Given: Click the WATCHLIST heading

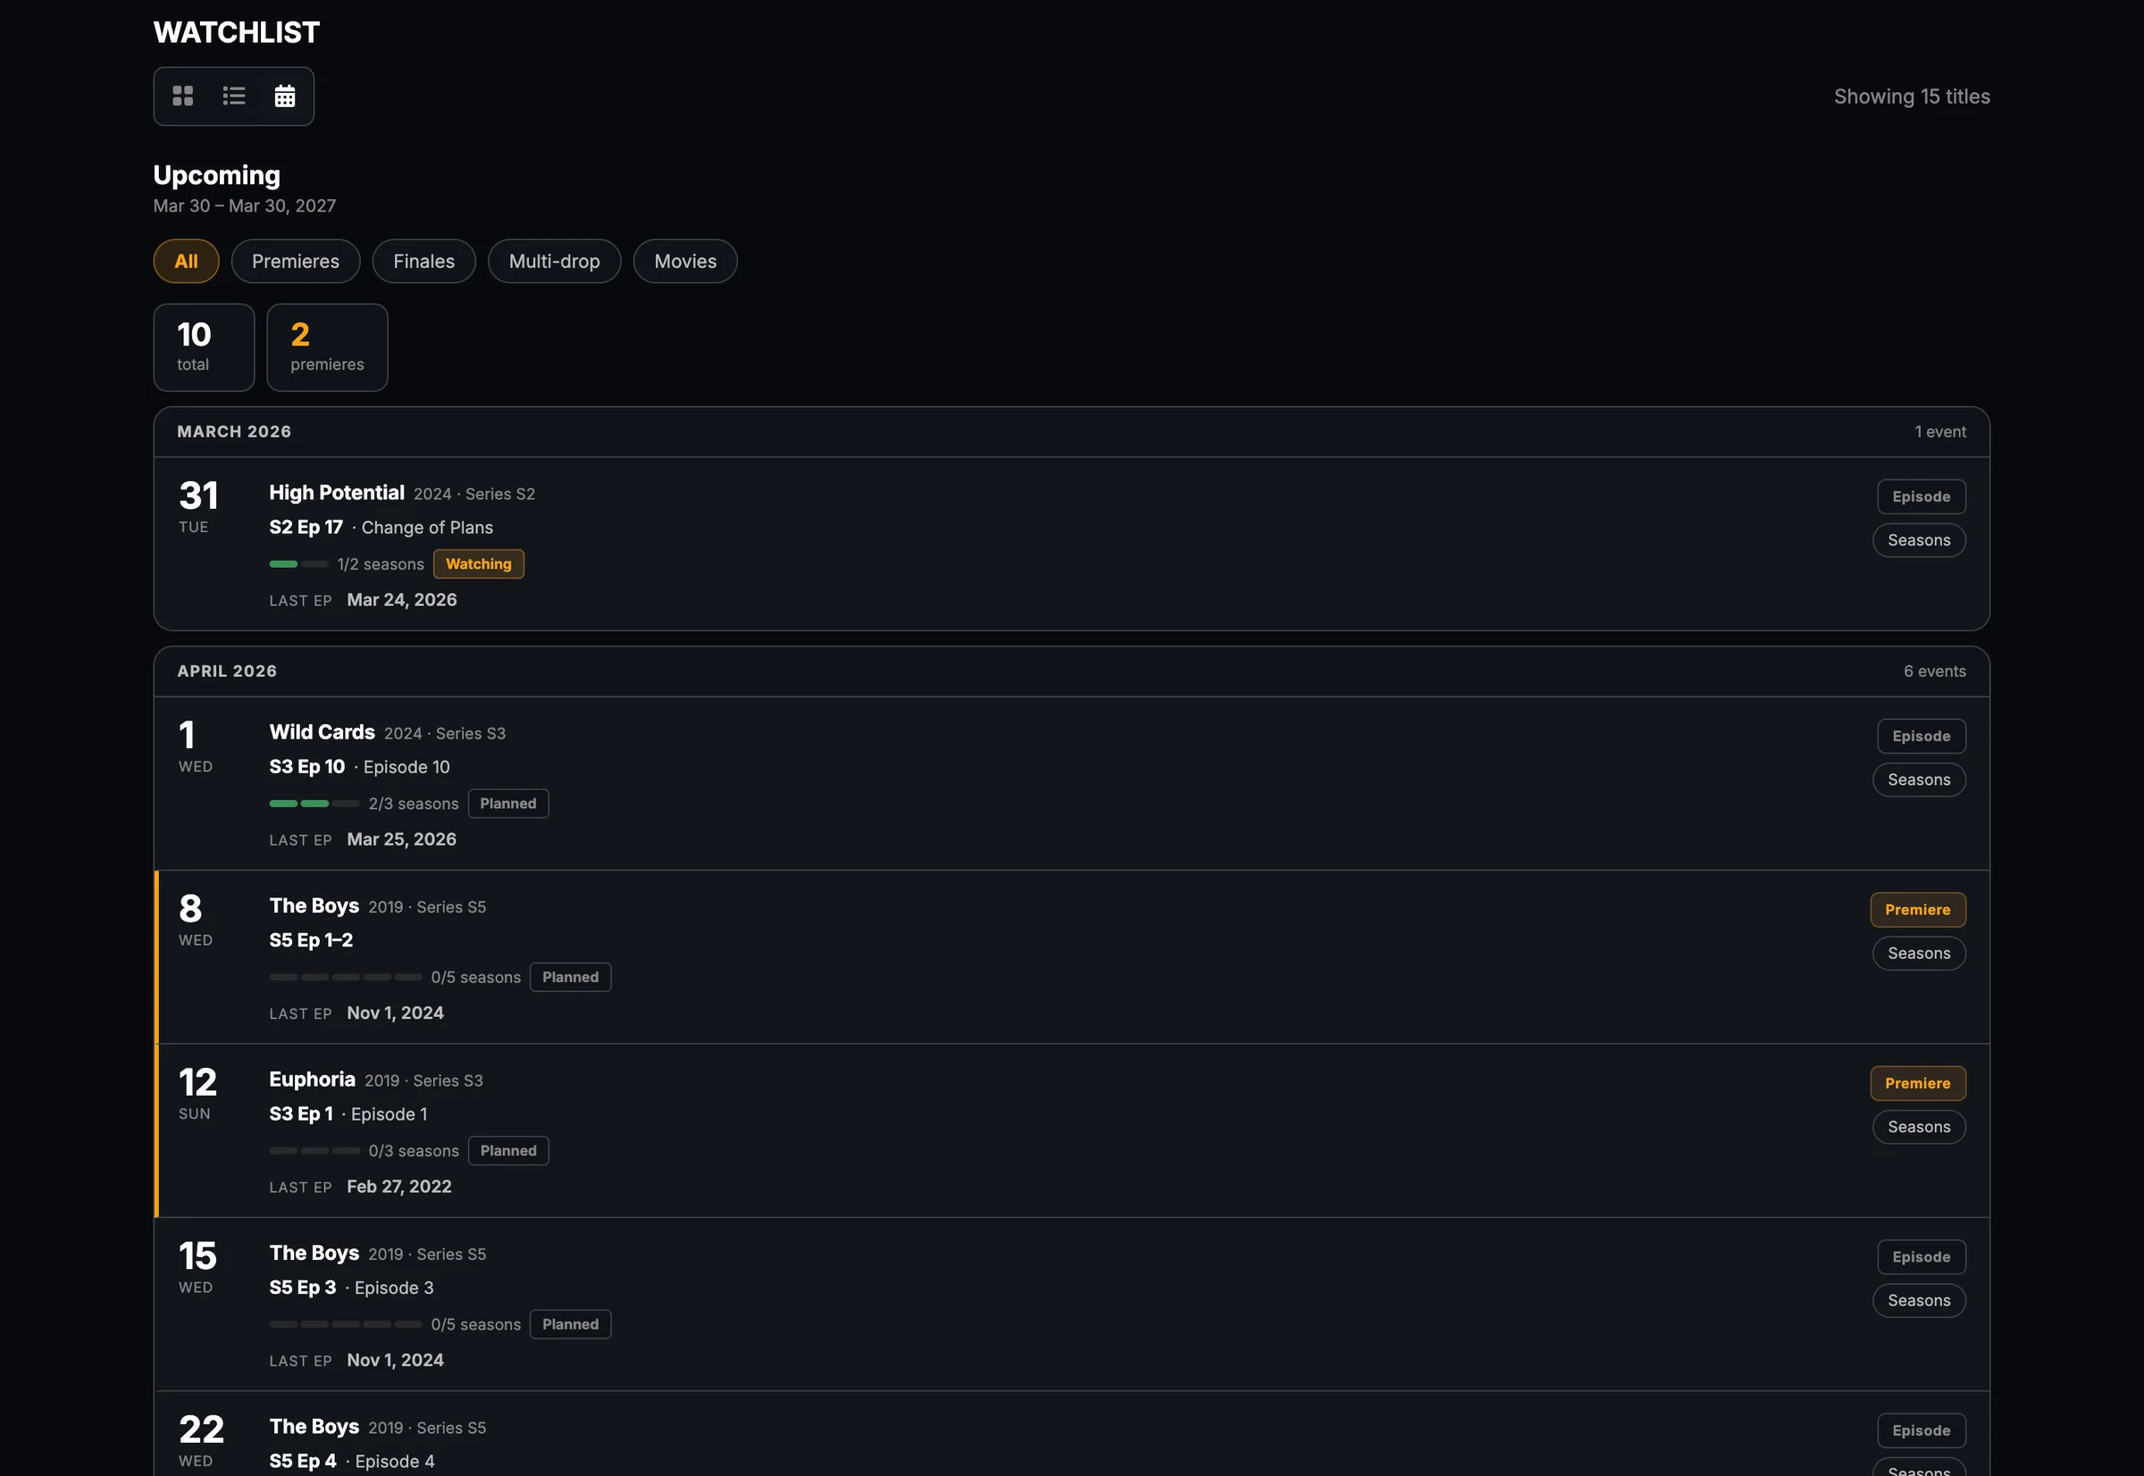Looking at the screenshot, I should point(237,32).
